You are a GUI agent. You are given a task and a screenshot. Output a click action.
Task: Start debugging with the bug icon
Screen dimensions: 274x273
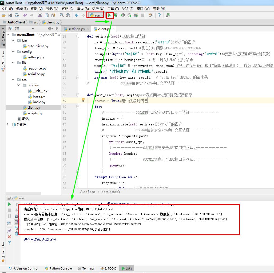coord(116,15)
